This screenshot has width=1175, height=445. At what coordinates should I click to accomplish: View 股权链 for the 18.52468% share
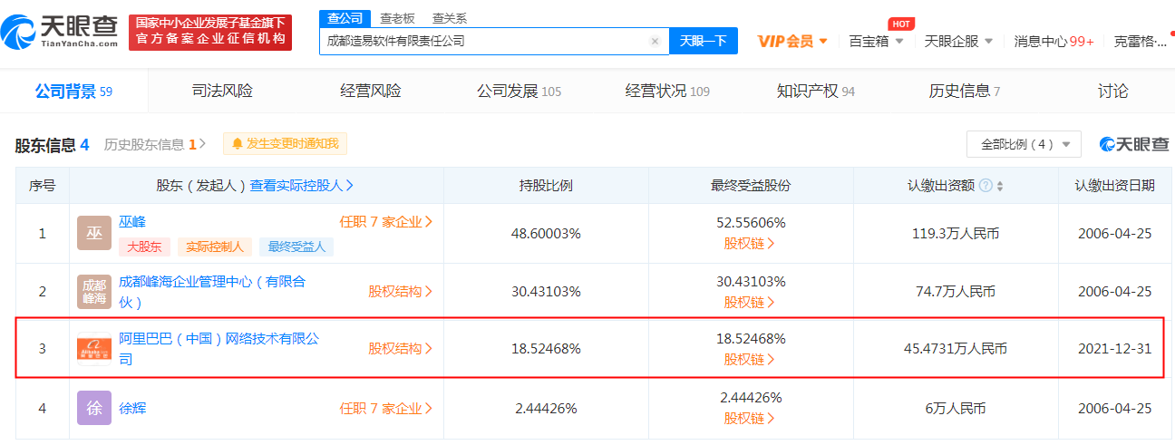click(x=750, y=359)
